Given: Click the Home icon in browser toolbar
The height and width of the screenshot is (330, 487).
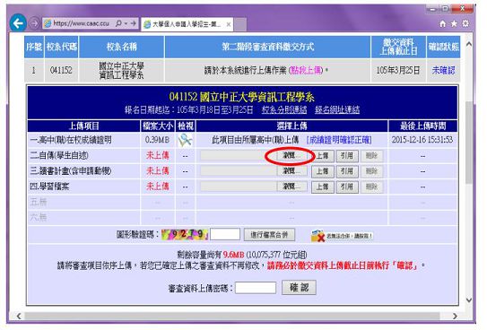Looking at the screenshot, I should pos(442,23).
